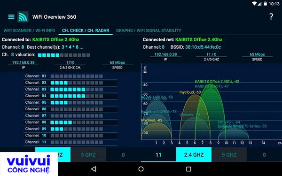Open the help question mark
The height and width of the screenshot is (176, 282).
click(271, 17)
